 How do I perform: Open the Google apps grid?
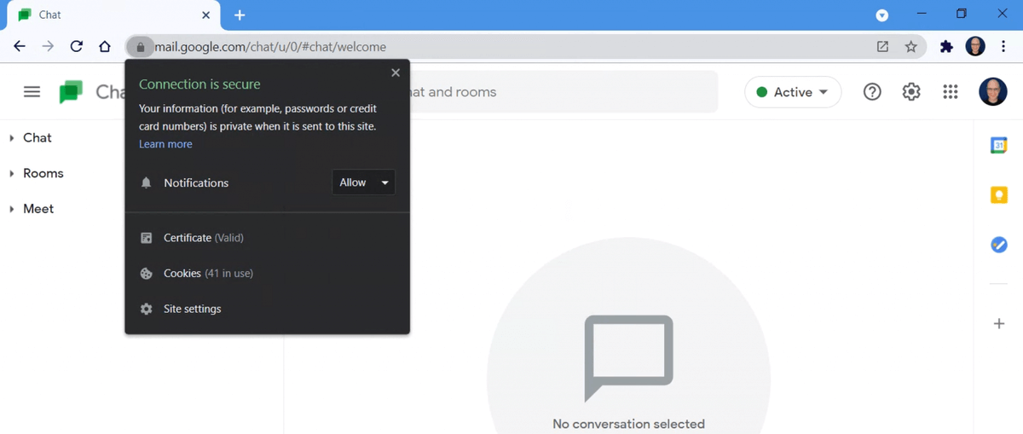pyautogui.click(x=951, y=92)
